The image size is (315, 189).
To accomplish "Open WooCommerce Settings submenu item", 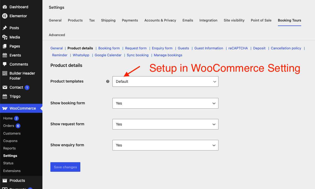I will coord(10,156).
